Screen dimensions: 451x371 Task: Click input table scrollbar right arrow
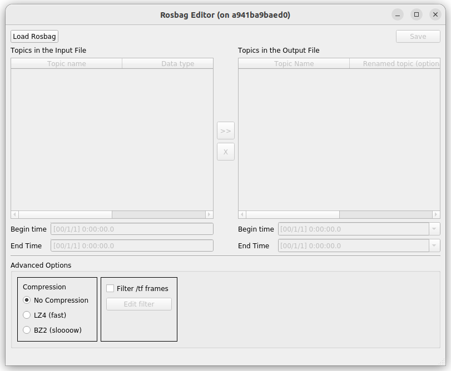pos(209,214)
